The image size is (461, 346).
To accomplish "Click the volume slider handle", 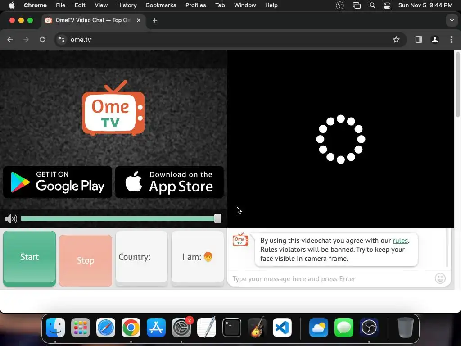I will (217, 219).
